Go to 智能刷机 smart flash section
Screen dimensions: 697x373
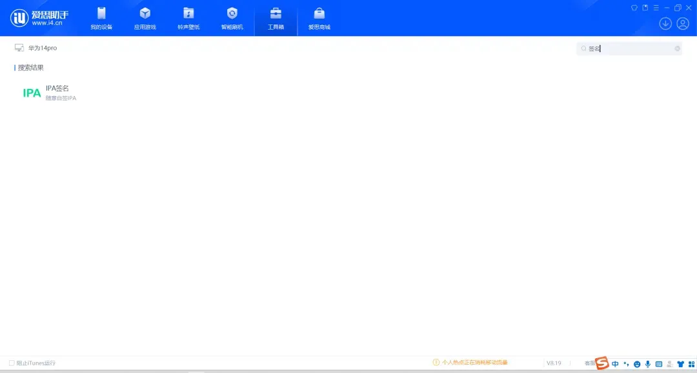(x=232, y=19)
